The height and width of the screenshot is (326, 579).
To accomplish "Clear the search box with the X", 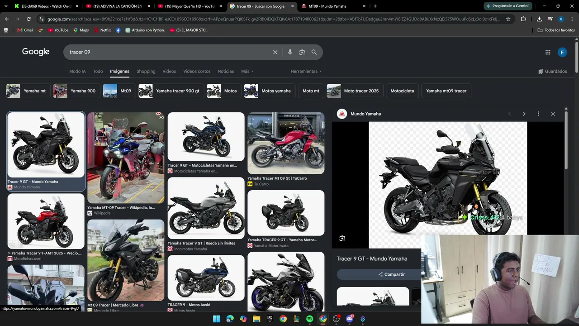I will click(275, 52).
